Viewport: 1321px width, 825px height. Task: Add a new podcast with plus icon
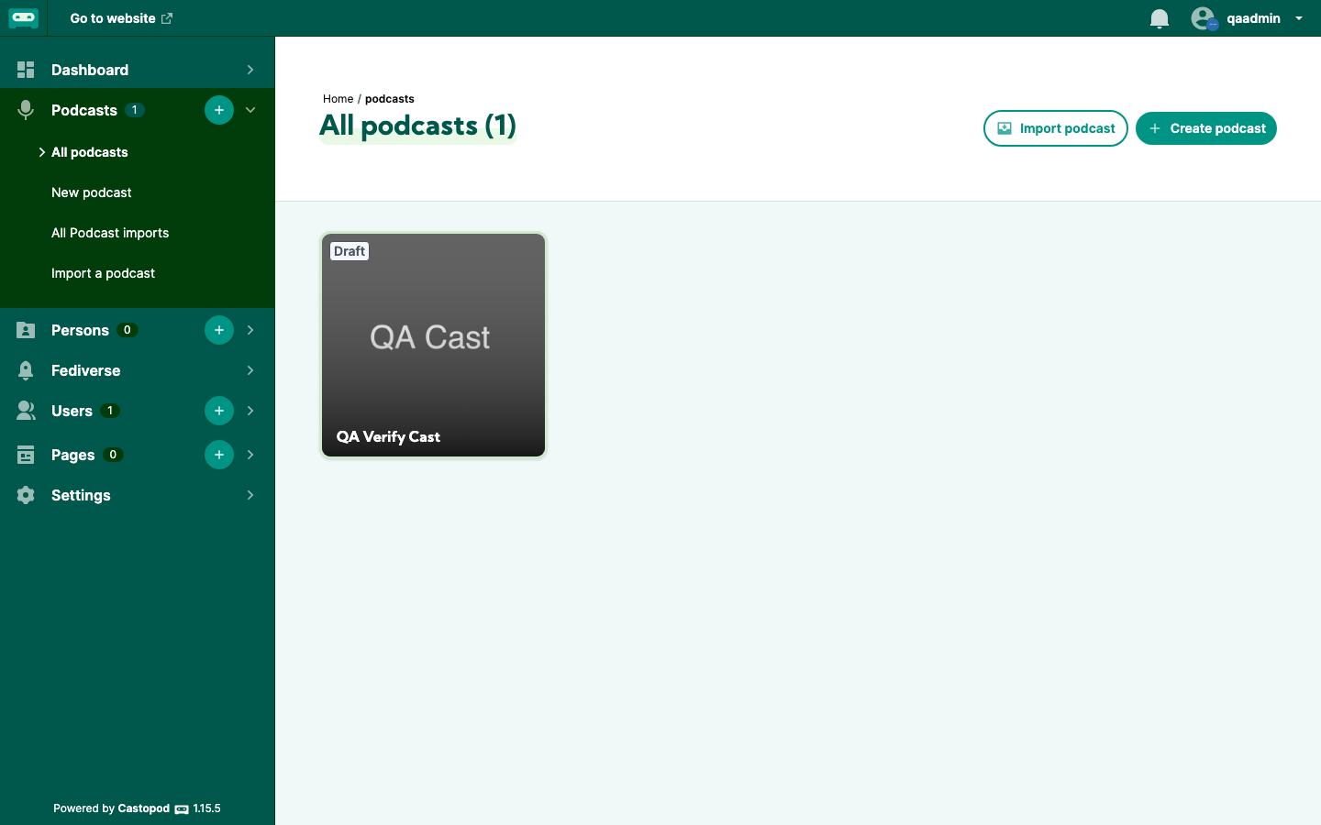pyautogui.click(x=219, y=110)
